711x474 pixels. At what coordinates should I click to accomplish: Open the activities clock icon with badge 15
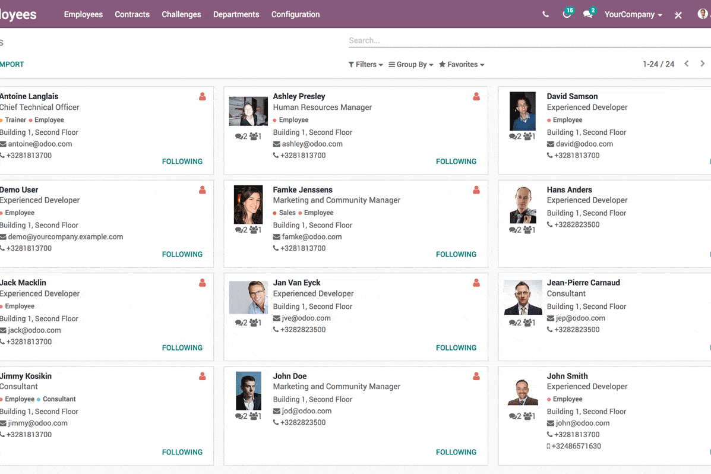coord(567,14)
